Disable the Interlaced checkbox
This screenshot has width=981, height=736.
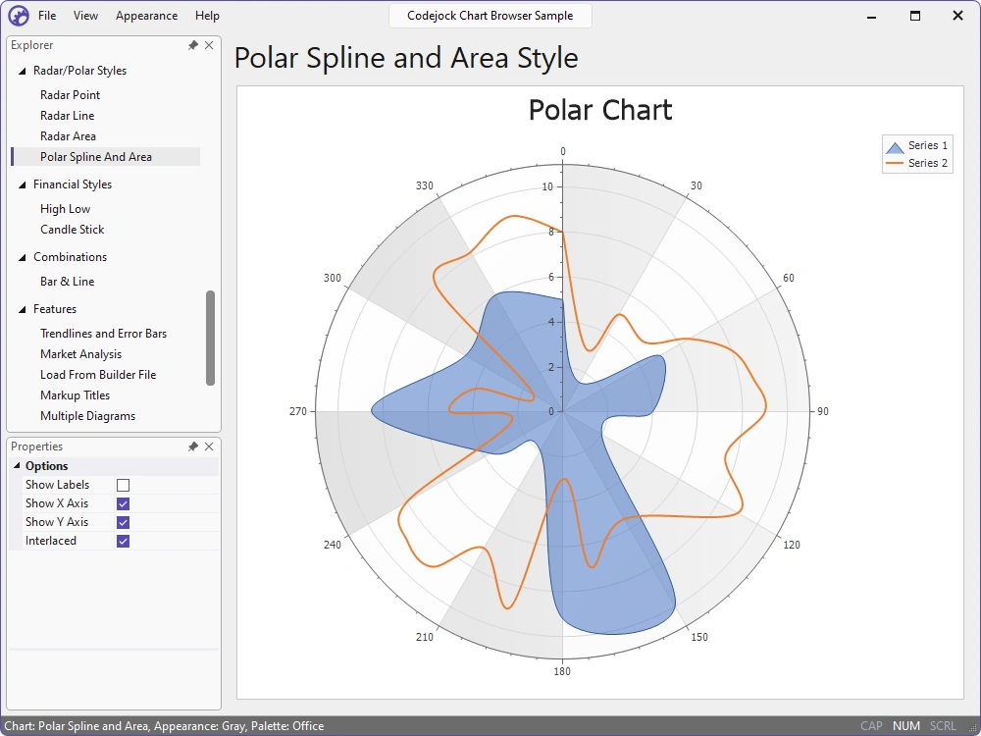(x=124, y=542)
